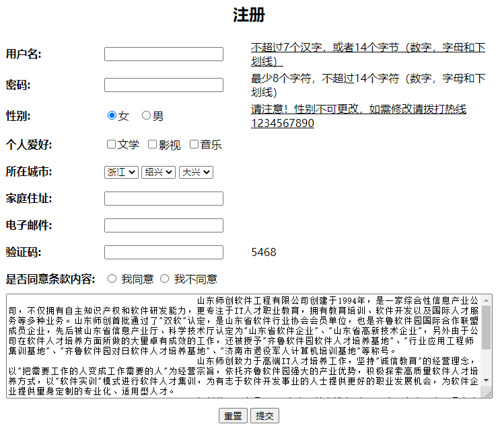Open the 绍兴 city dropdown
The image size is (500, 426).
point(159,172)
